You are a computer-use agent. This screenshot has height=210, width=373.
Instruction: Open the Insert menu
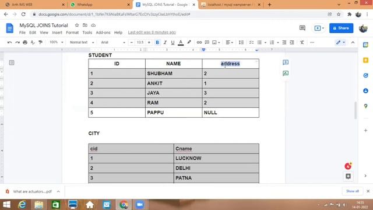pyautogui.click(x=57, y=33)
